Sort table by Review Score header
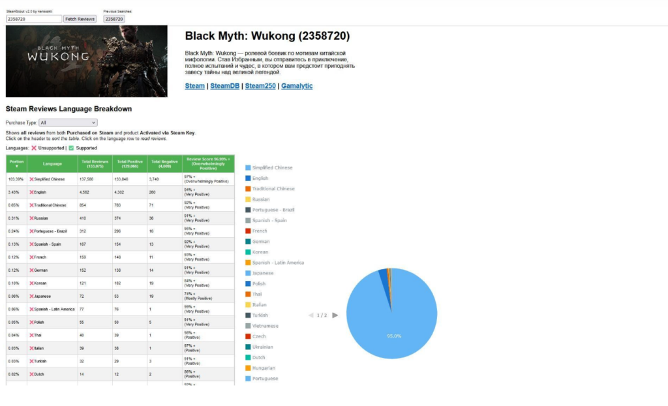 (x=208, y=164)
